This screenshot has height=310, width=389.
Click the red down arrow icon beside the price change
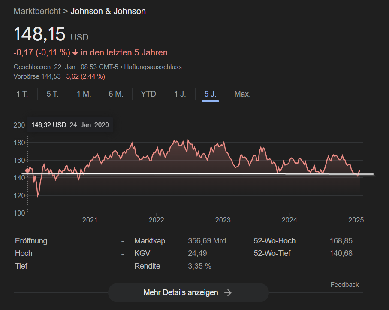(x=75, y=52)
